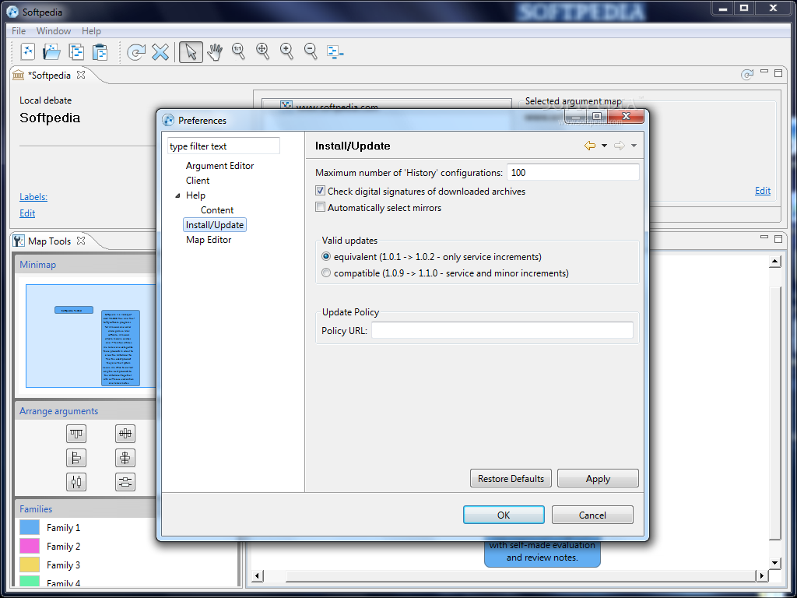Image resolution: width=797 pixels, height=598 pixels.
Task: Click the Restore Defaults button
Action: tap(511, 479)
